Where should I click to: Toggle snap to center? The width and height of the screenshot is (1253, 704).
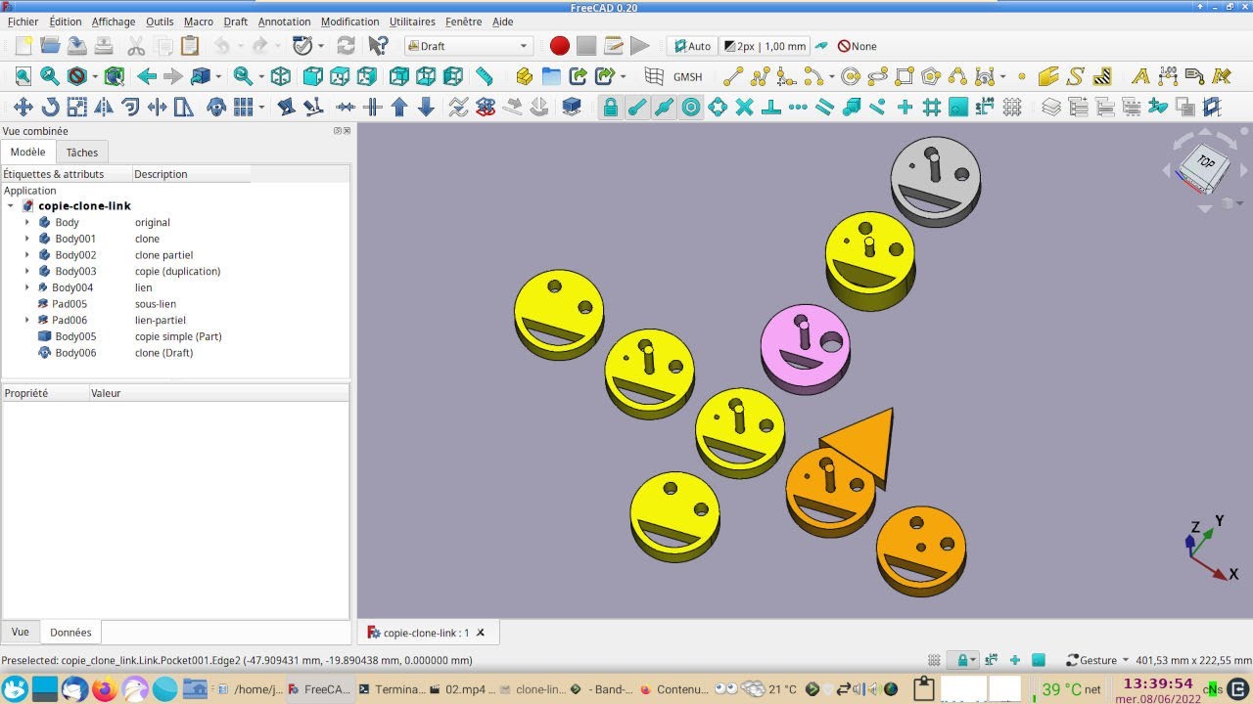coord(691,107)
